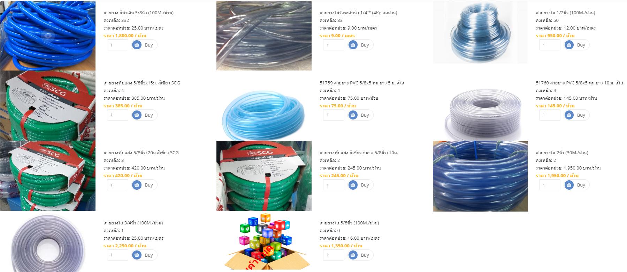Focus quantity field for clear hose 2 inch
This screenshot has width=627, height=272.
[550, 185]
